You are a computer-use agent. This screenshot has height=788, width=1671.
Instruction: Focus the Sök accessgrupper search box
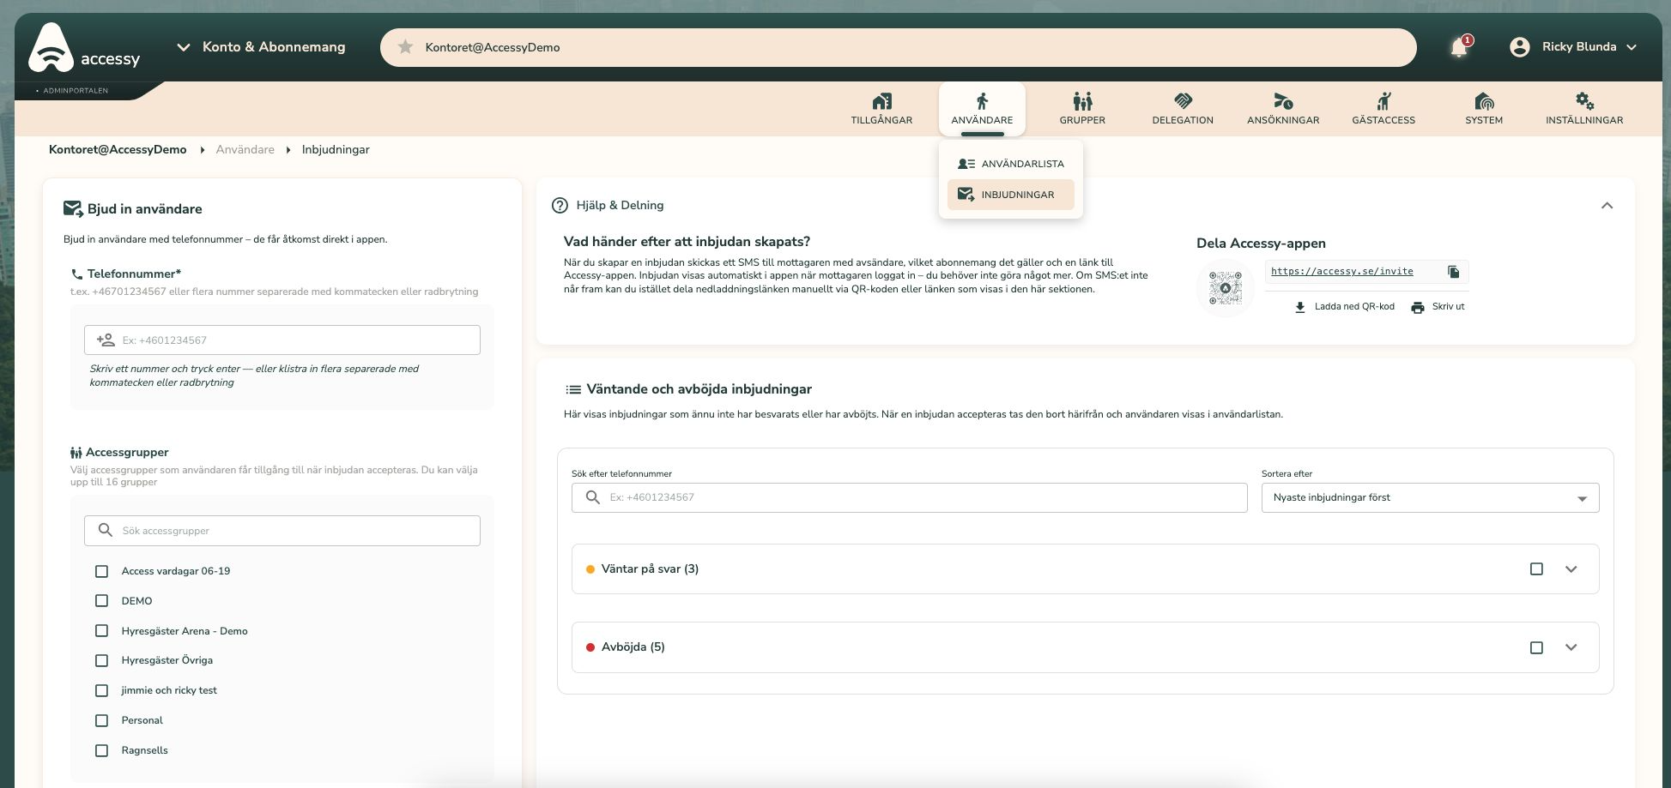click(282, 531)
